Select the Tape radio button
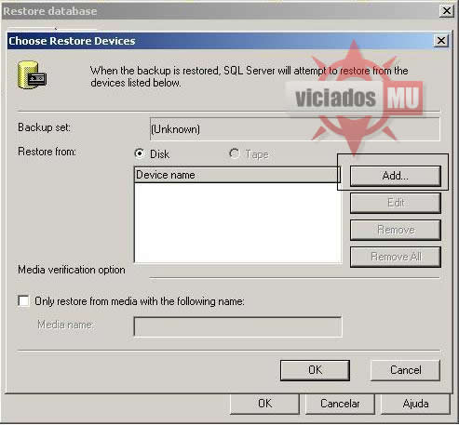This screenshot has height=425, width=459. coord(235,153)
